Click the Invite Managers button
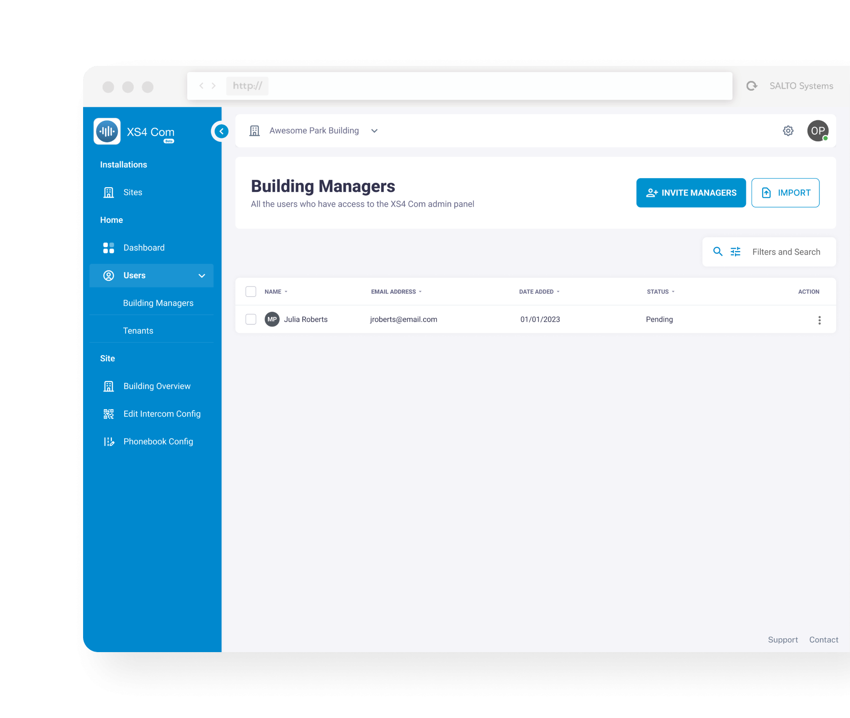Image resolution: width=850 pixels, height=718 pixels. (x=691, y=193)
